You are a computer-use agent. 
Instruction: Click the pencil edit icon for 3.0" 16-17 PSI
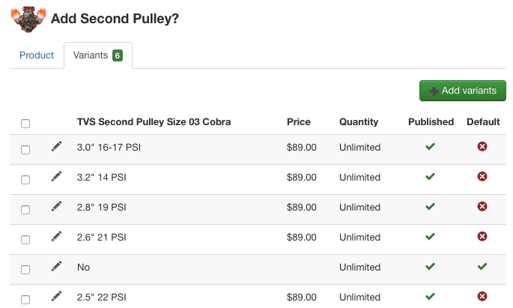56,147
